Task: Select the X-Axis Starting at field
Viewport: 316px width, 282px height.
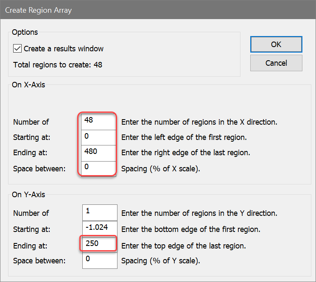Action: (99, 137)
